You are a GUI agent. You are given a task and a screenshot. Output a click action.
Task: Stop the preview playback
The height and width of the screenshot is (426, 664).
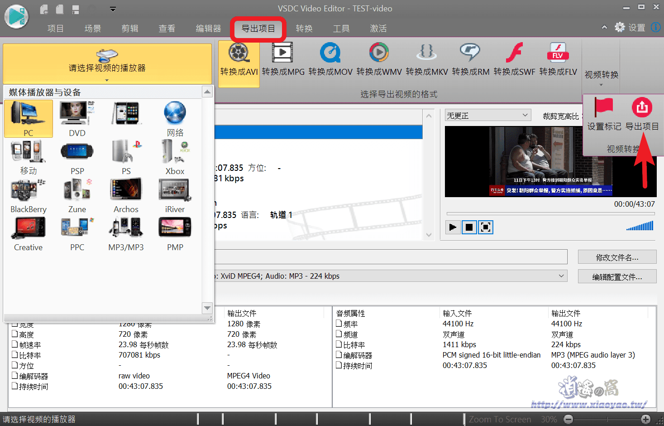469,227
